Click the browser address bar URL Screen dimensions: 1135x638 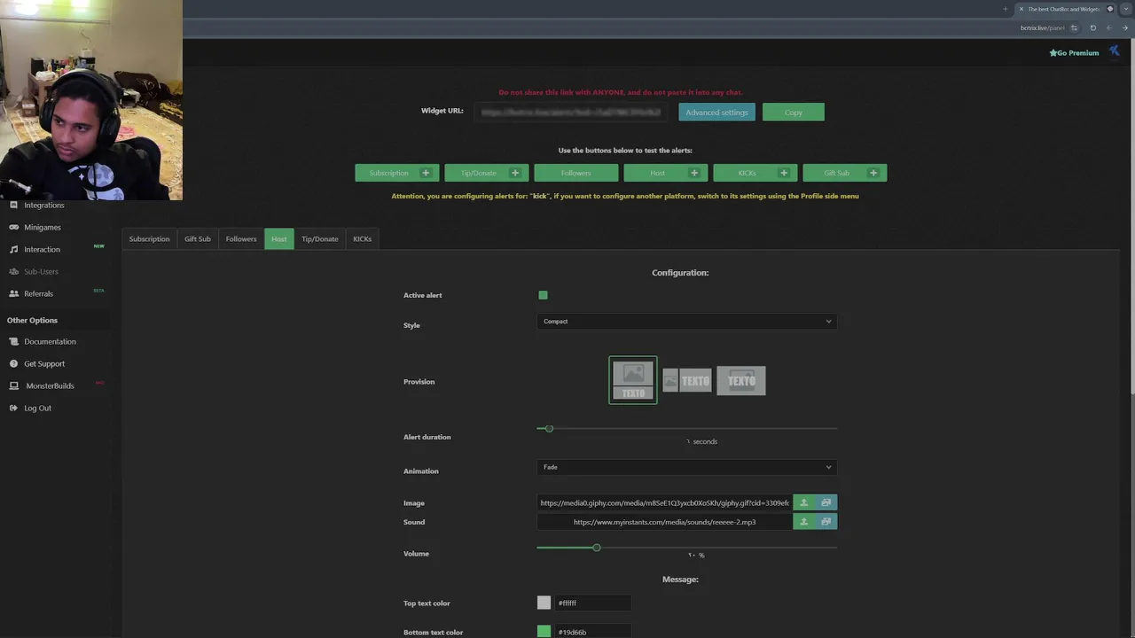pyautogui.click(x=1042, y=27)
